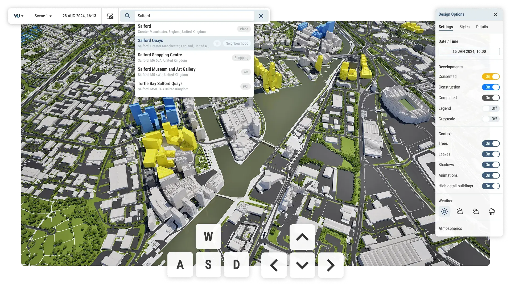Click the left arrow navigation key
Screen dimensions: 511x287
click(274, 265)
